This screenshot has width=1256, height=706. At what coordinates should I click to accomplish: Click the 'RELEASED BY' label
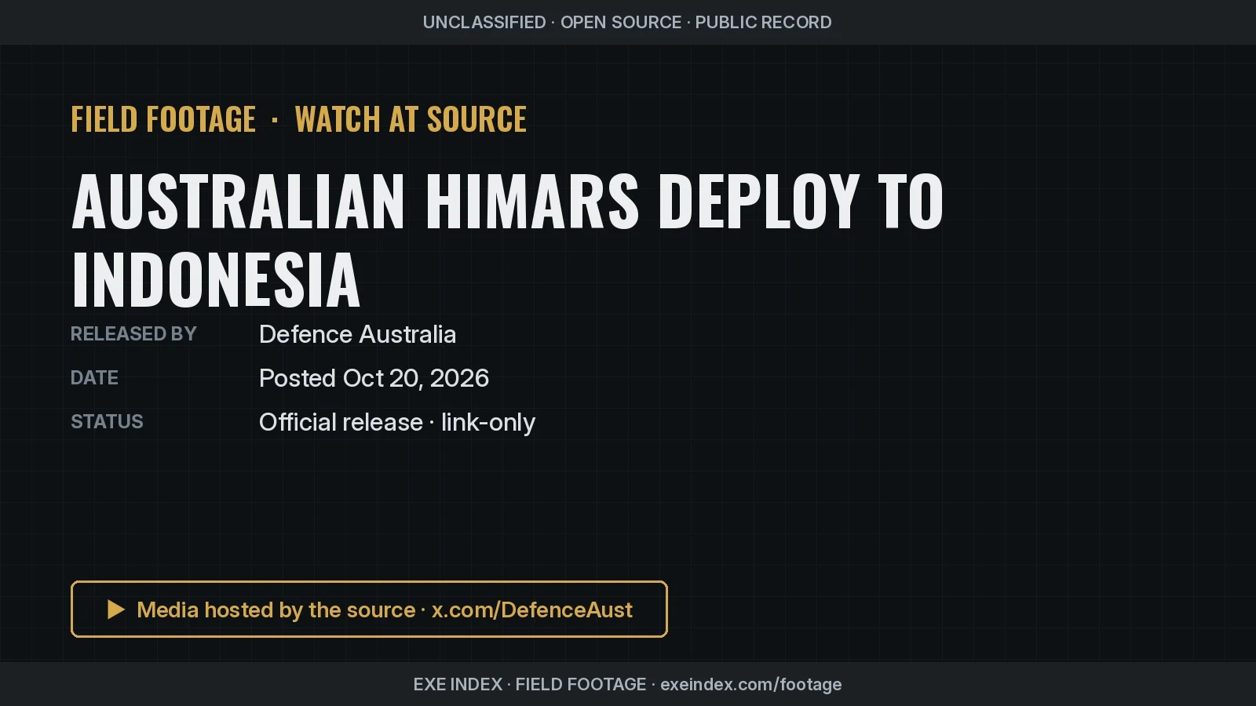pos(133,334)
